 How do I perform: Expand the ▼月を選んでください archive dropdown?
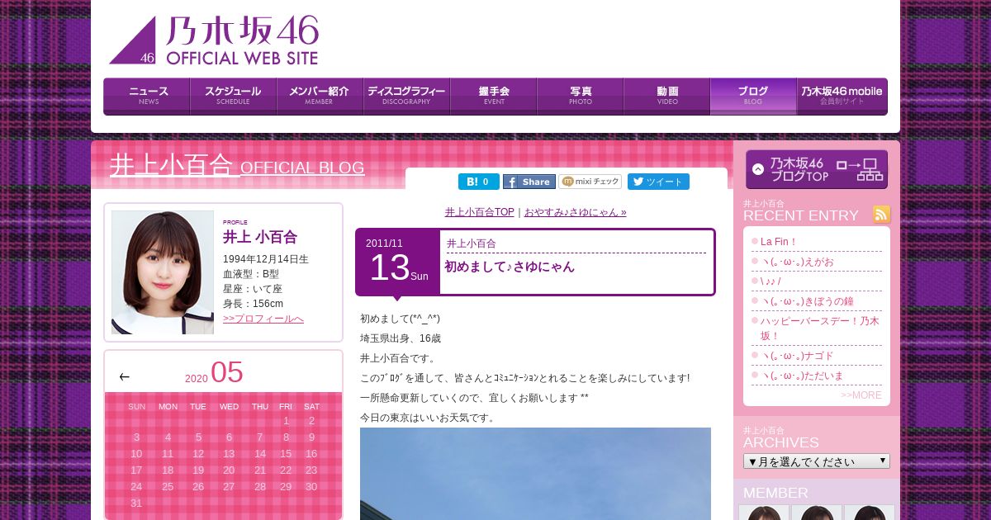(x=817, y=461)
